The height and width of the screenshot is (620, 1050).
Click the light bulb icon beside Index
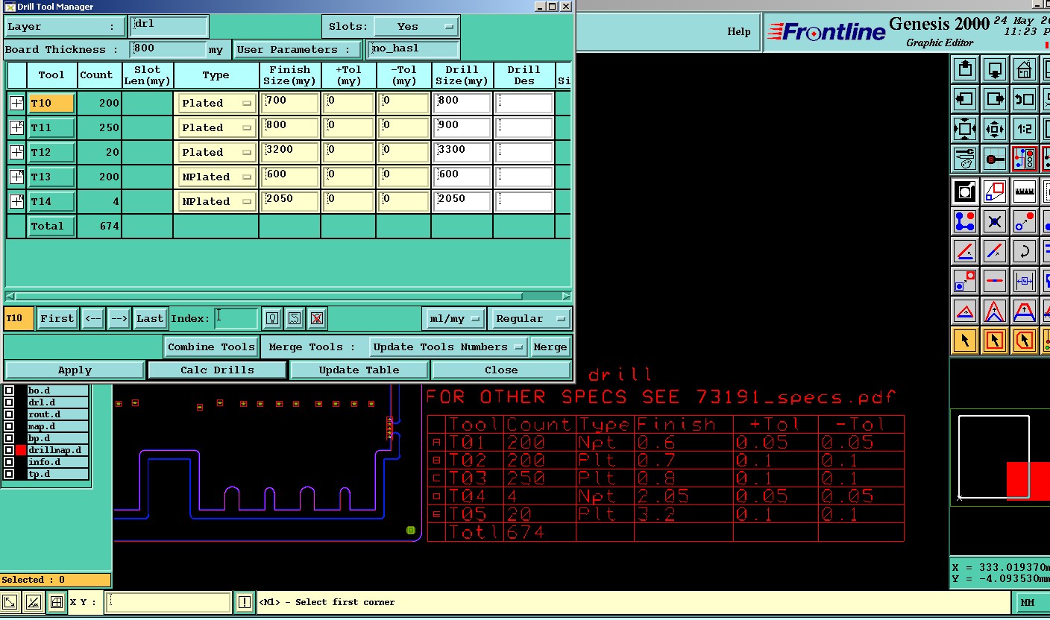[274, 319]
